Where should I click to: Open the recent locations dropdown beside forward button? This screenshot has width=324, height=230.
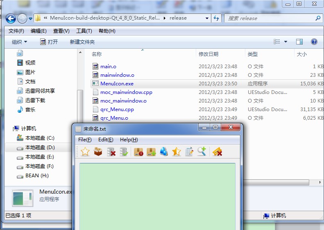(30, 18)
